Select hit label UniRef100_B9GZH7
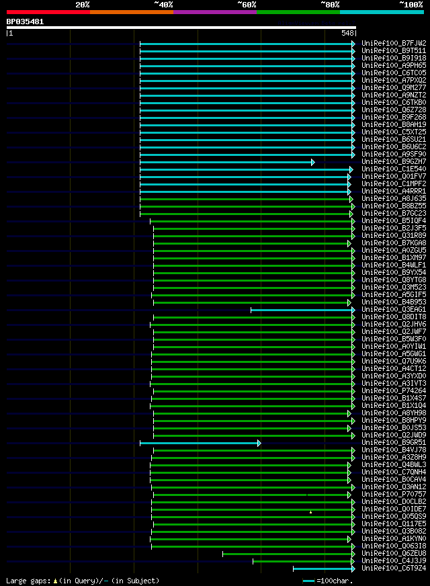Screen dimensions: 430x586 click(x=394, y=162)
